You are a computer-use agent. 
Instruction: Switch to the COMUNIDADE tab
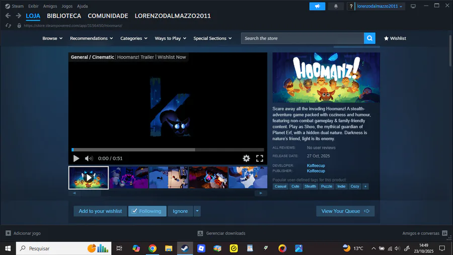pyautogui.click(x=108, y=16)
